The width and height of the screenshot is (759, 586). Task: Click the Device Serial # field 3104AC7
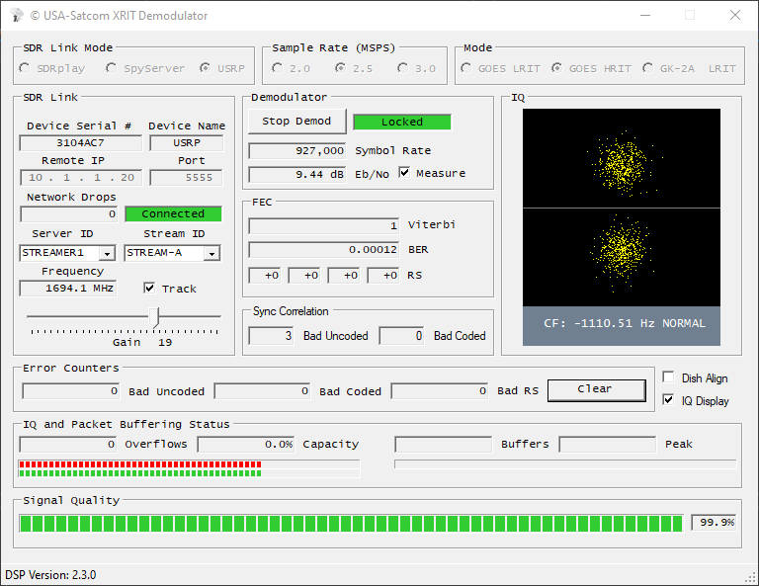[x=80, y=142]
